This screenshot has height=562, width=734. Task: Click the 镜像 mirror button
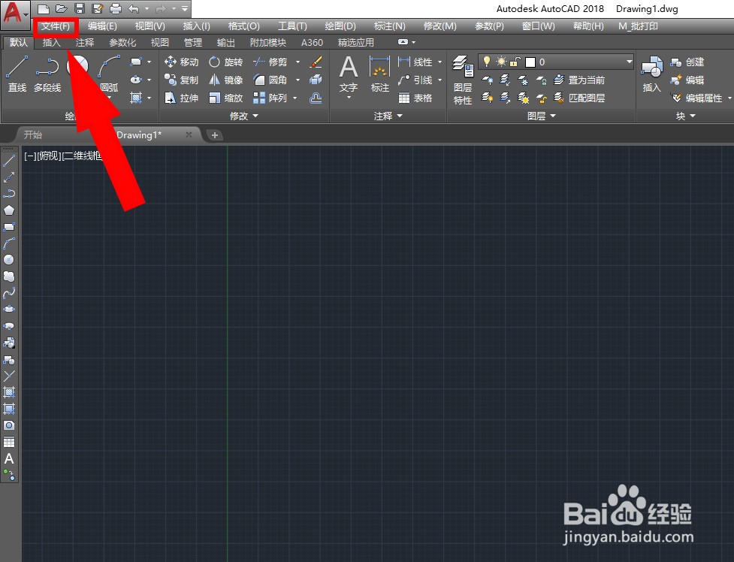coord(226,80)
